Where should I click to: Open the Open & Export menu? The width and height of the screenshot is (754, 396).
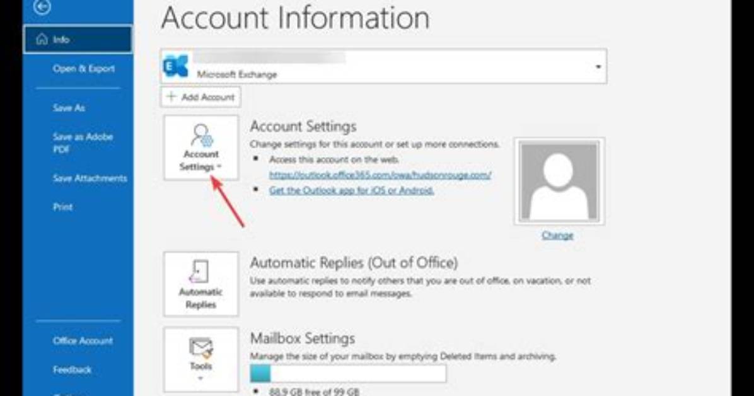tap(84, 68)
